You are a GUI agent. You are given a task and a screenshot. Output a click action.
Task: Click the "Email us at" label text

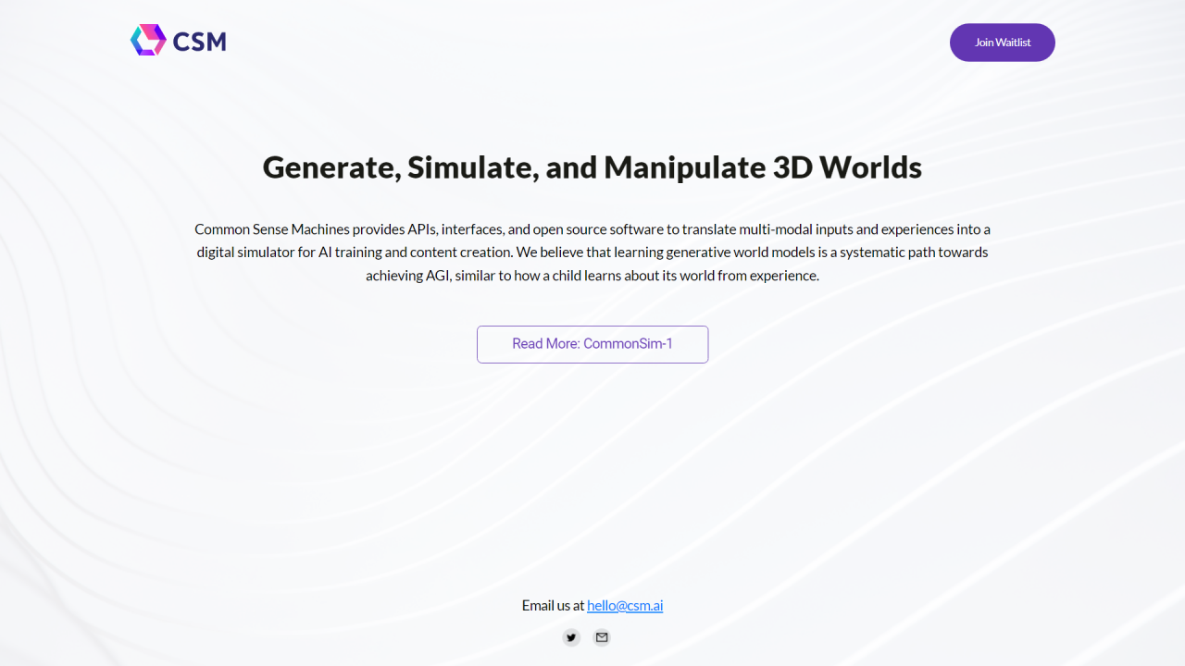click(553, 606)
